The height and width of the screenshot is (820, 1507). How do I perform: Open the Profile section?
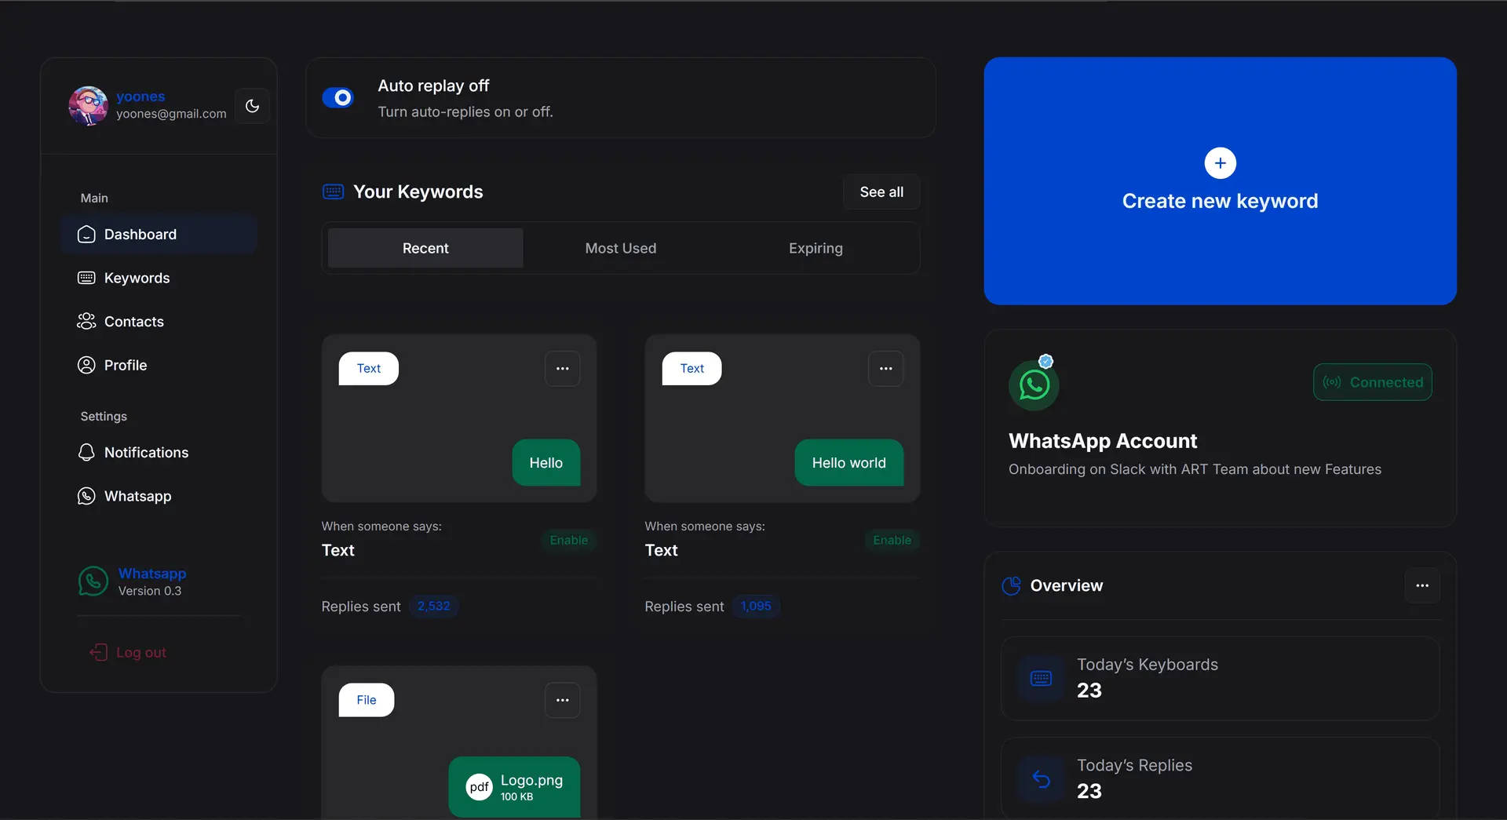159,365
